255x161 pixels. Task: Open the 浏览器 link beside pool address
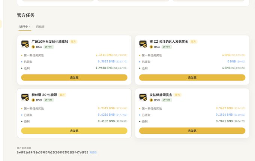click(x=93, y=152)
